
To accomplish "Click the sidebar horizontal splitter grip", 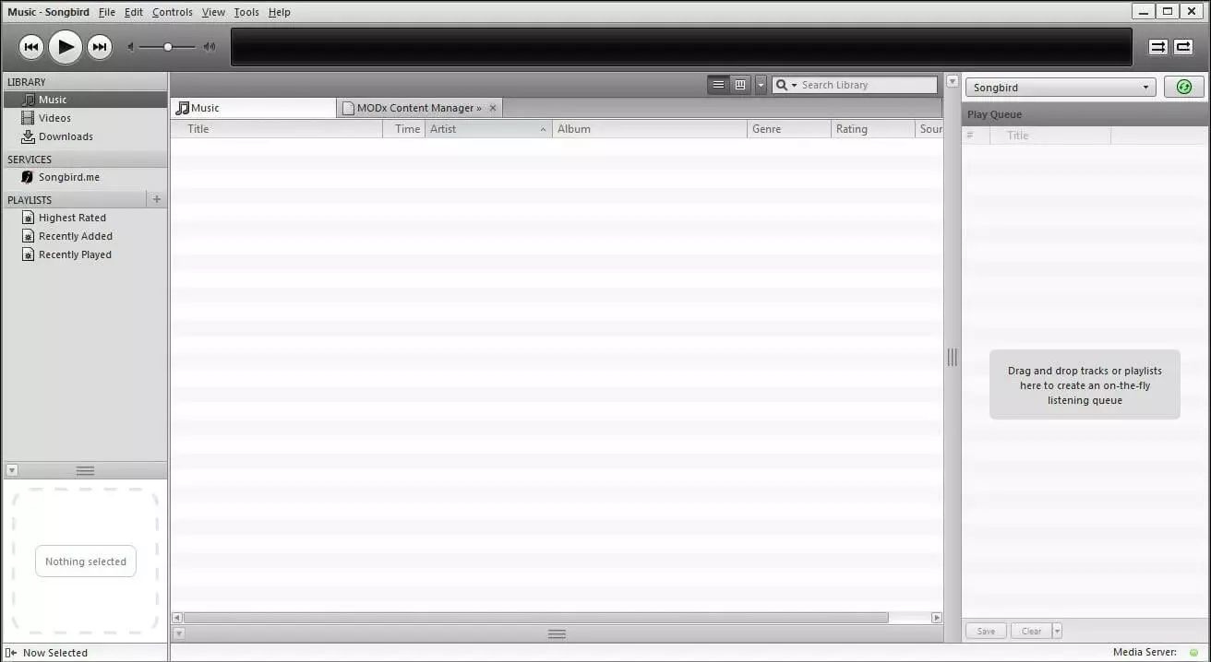I will [86, 470].
